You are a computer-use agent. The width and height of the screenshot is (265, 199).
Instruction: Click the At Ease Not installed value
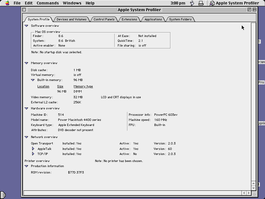click(147, 36)
